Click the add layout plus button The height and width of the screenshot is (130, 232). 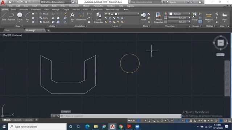coord(36,120)
